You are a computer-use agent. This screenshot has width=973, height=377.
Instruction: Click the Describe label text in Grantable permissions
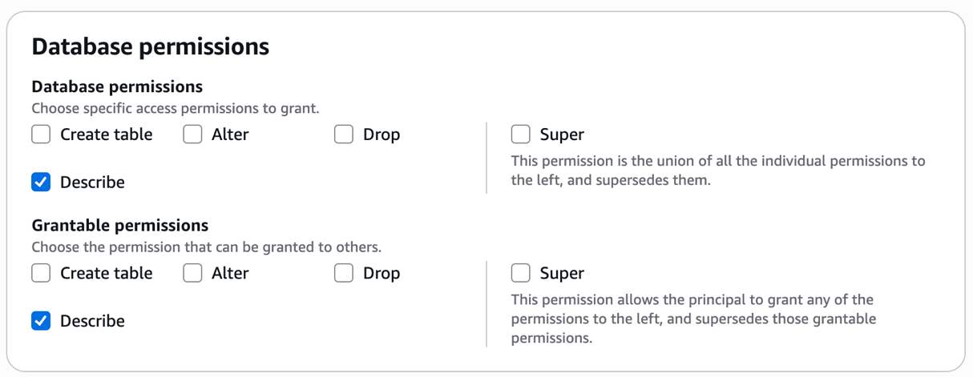pos(92,321)
